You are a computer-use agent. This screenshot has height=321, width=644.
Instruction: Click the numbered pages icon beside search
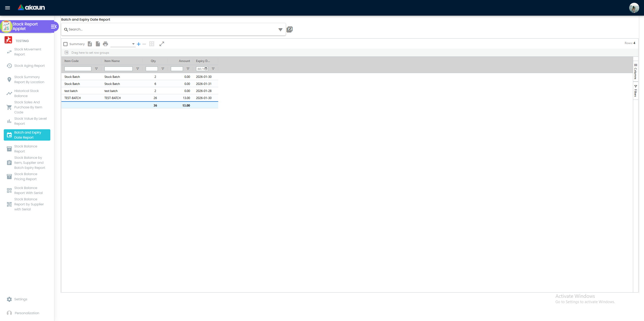pos(290,29)
